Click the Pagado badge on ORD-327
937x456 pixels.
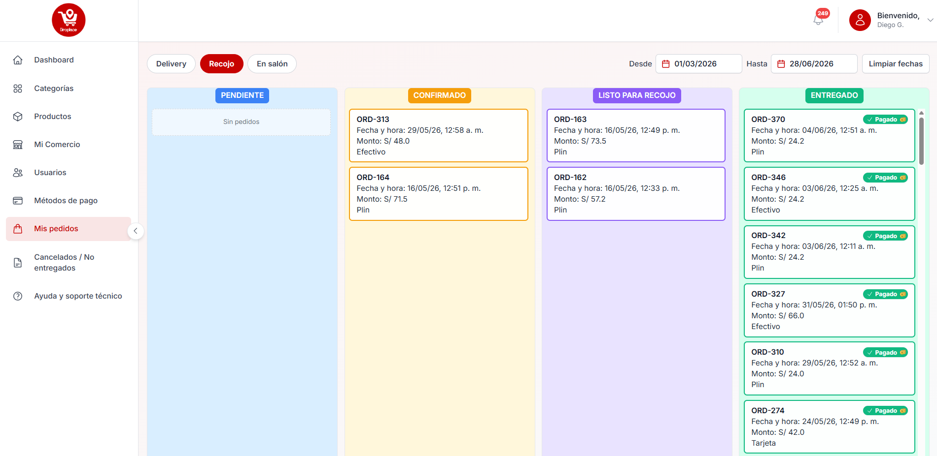(885, 294)
